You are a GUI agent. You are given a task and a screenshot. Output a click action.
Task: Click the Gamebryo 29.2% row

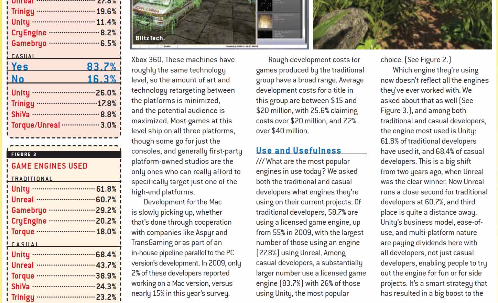pos(64,210)
